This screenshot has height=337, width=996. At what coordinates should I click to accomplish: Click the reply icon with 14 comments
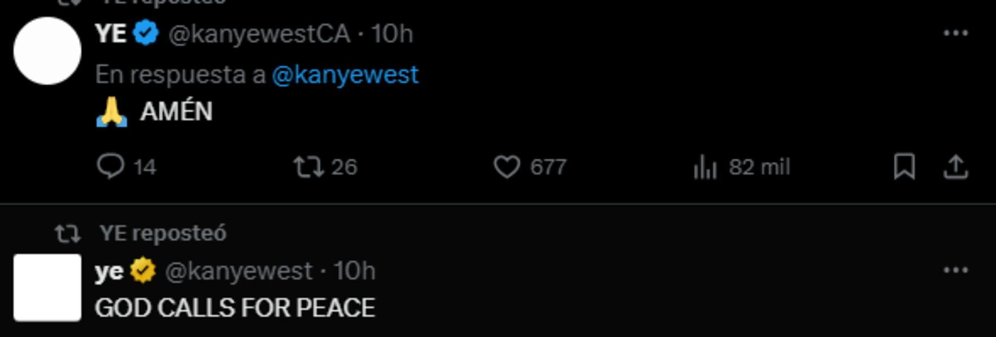pyautogui.click(x=111, y=166)
